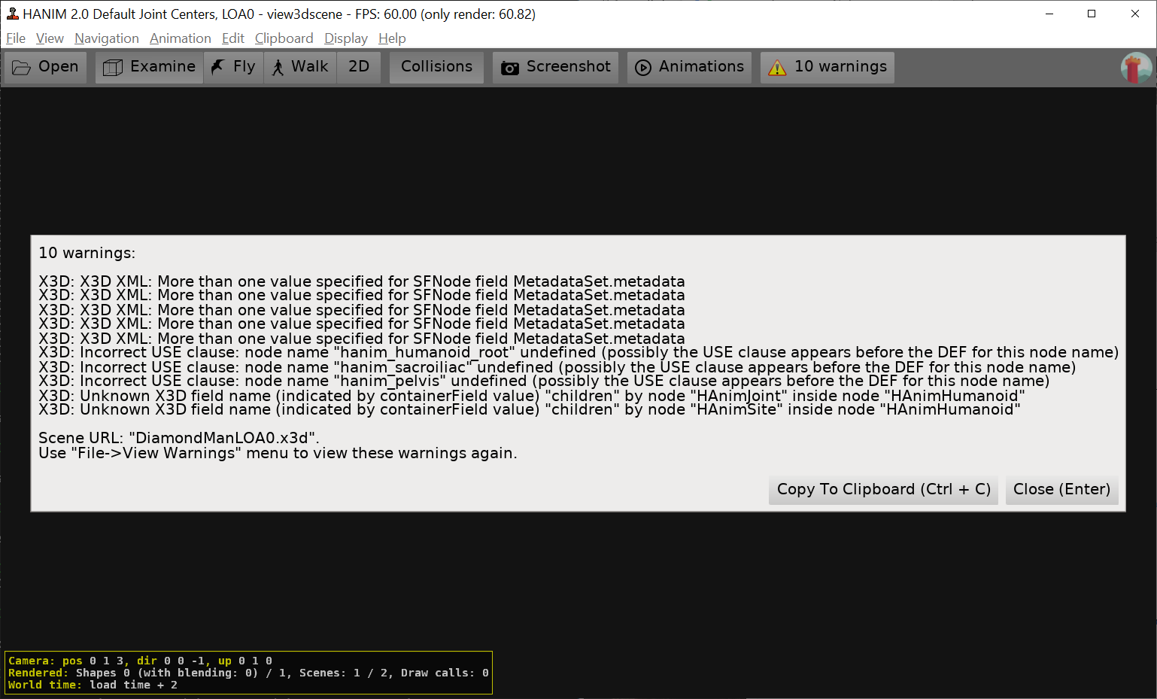Expand the Animation menu
The height and width of the screenshot is (699, 1157).
(x=180, y=38)
